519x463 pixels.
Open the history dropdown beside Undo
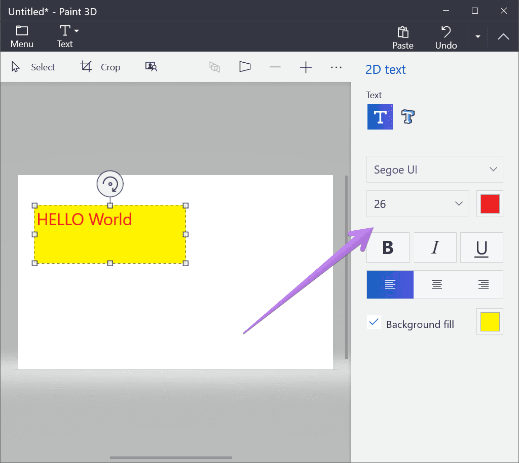477,36
